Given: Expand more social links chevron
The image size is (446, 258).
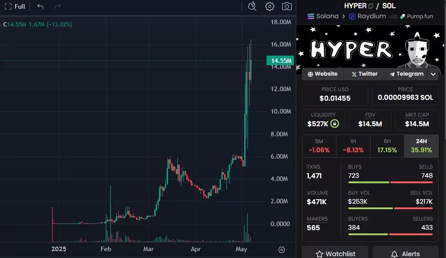Looking at the screenshot, I should coord(433,74).
